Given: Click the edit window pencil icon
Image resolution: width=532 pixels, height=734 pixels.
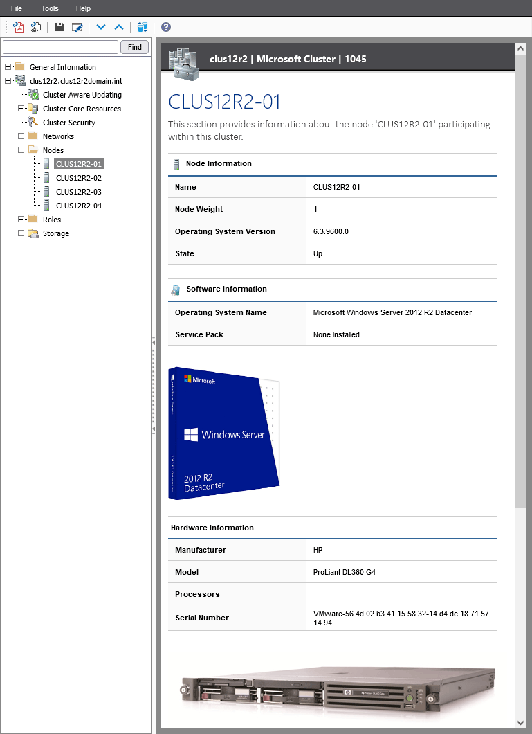Looking at the screenshot, I should tap(77, 27).
